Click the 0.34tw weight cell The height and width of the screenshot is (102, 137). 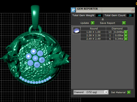point(119,39)
